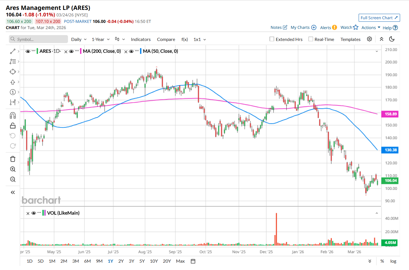Remove the MA (50, Close, 0) indicator
Image resolution: width=409 pixels, height=270 pixels.
(x=126, y=52)
